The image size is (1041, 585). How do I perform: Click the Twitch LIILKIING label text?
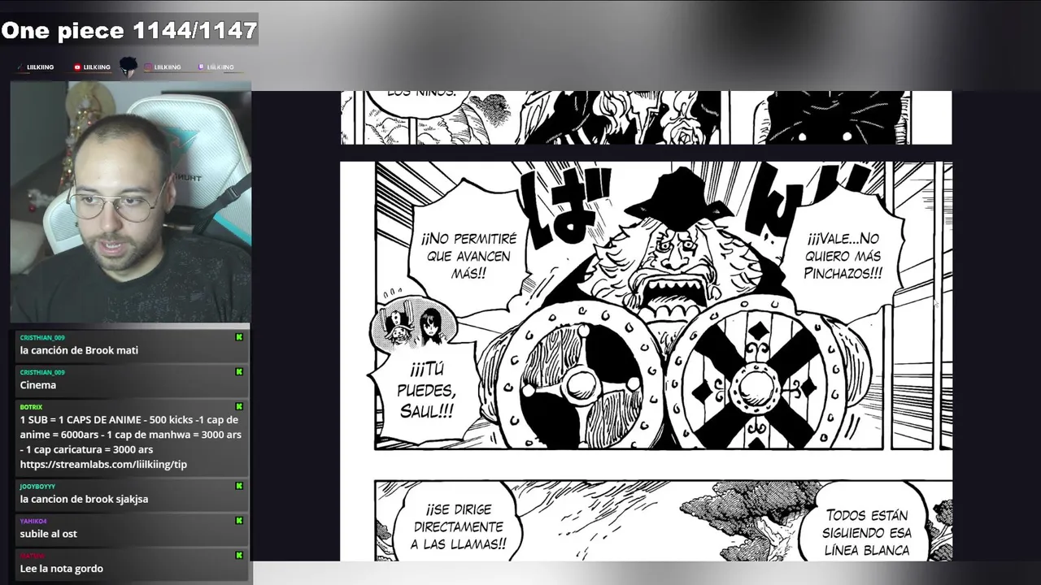[220, 67]
